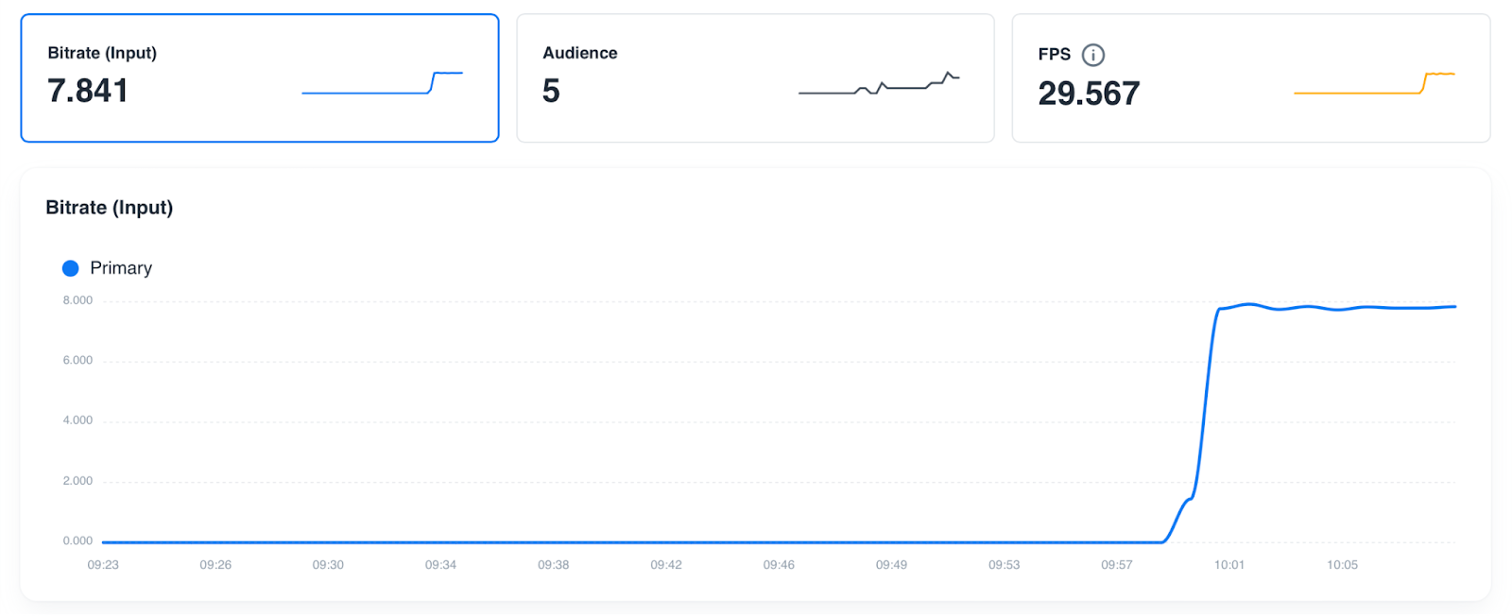
Task: Click the Audience sparkline graph
Action: [878, 84]
